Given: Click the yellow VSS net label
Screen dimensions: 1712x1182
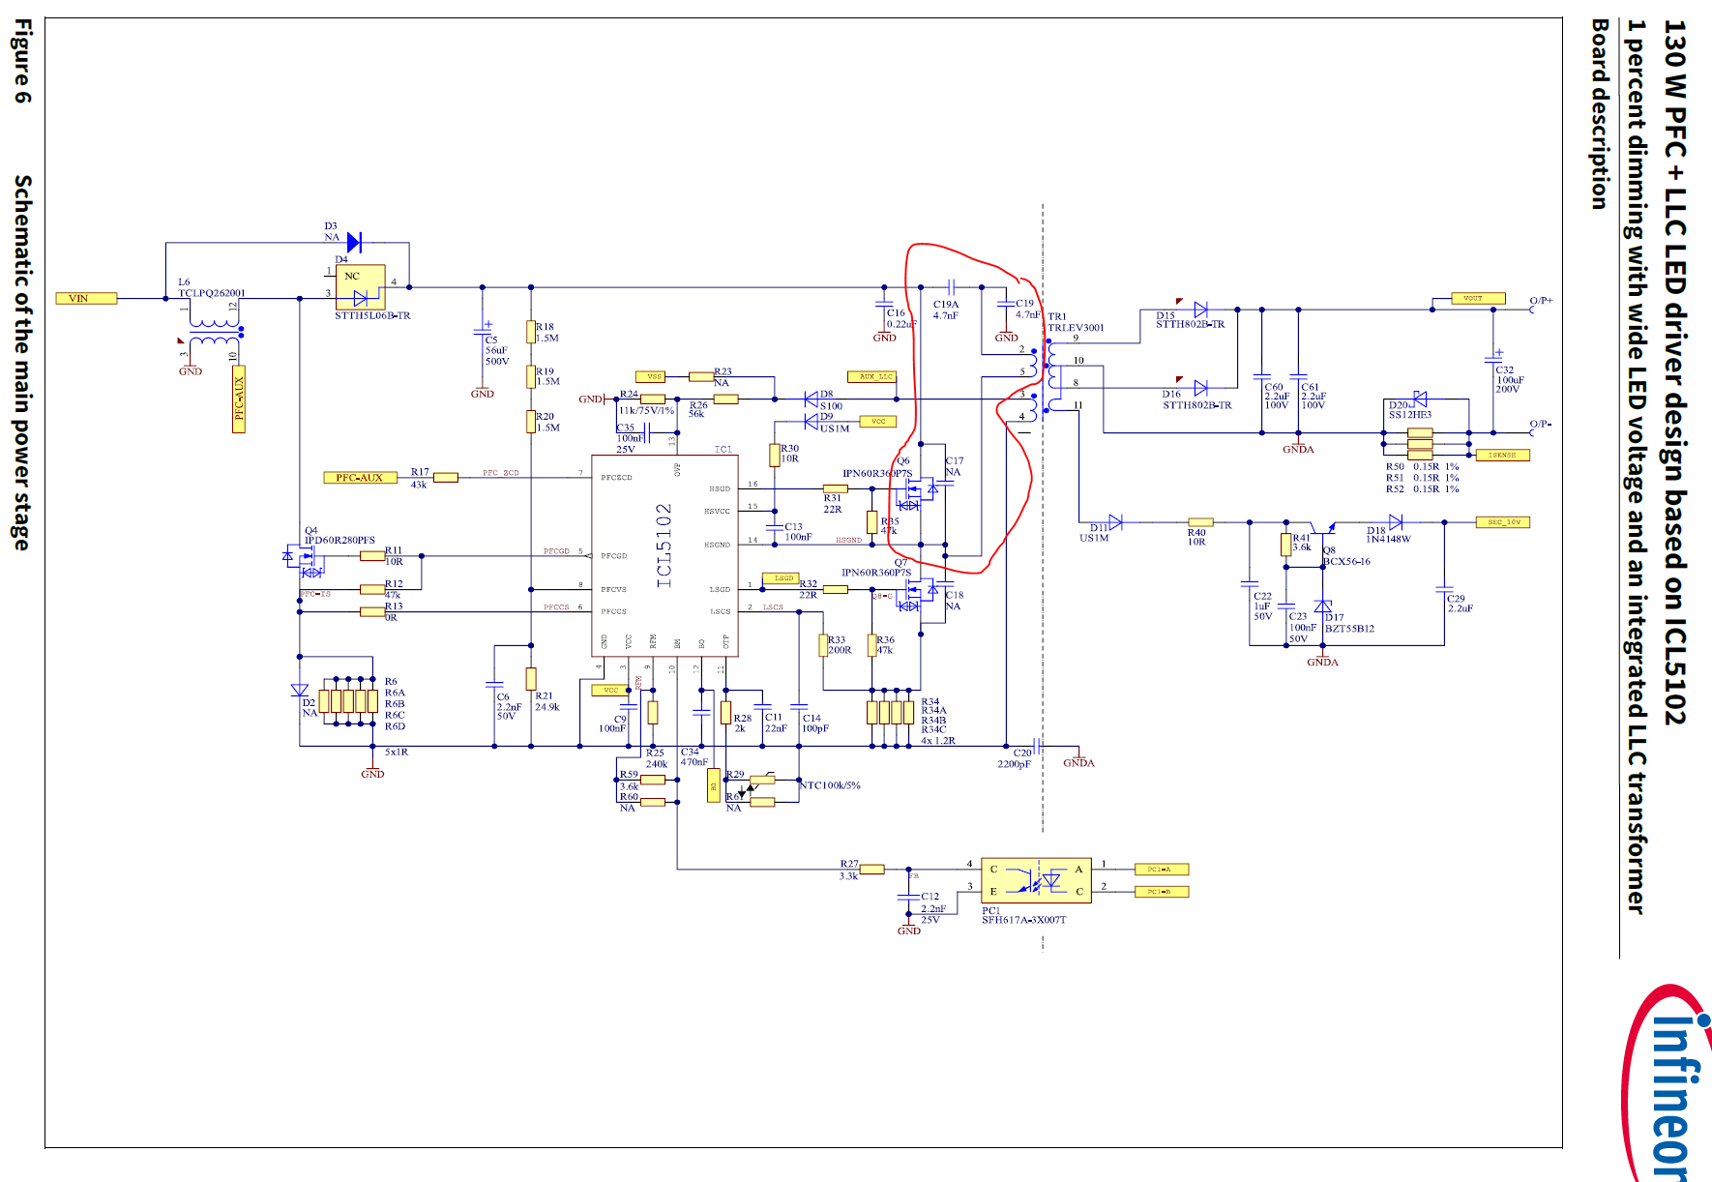Looking at the screenshot, I should (651, 376).
